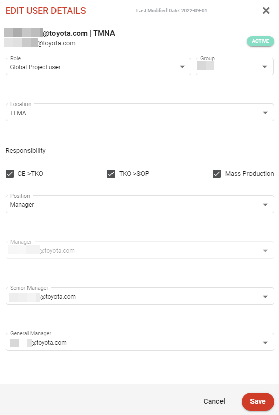Cancel editing user details
279x415 pixels.
[214, 401]
